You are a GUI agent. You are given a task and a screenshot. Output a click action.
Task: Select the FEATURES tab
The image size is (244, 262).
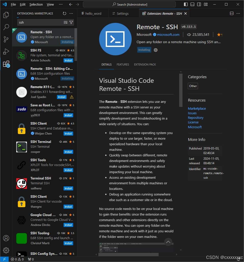(x=123, y=64)
